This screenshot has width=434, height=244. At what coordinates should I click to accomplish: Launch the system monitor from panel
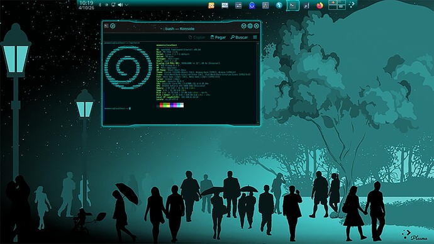pyautogui.click(x=225, y=5)
